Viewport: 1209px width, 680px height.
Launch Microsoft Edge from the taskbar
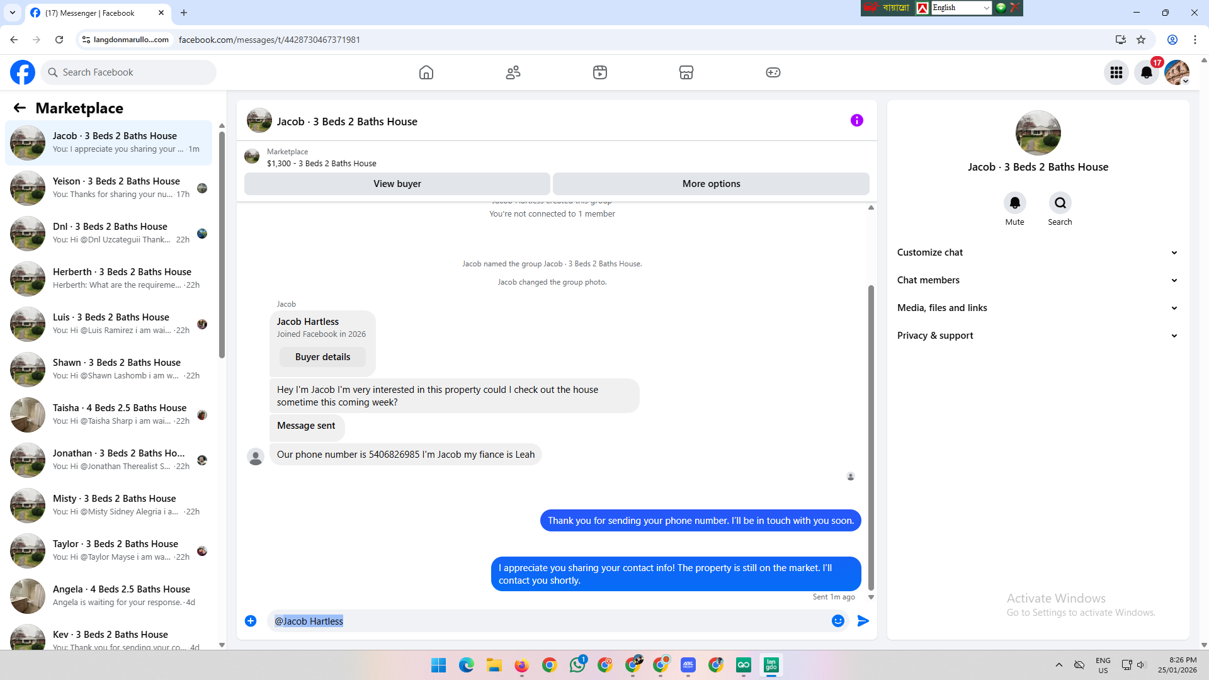click(x=467, y=665)
